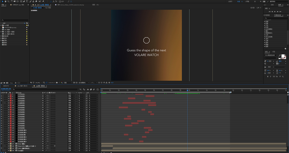Open blending mode dropdown for layer 8
The image size is (289, 153).
point(71,101)
